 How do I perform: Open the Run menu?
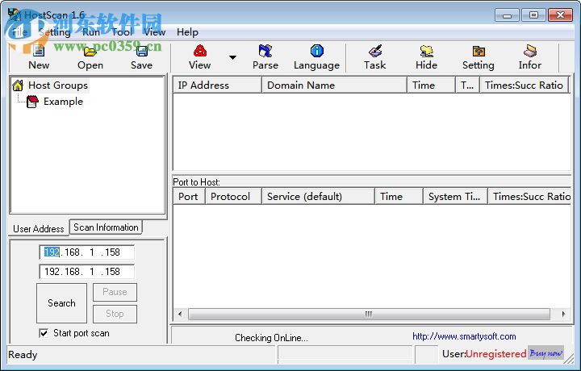pos(91,32)
